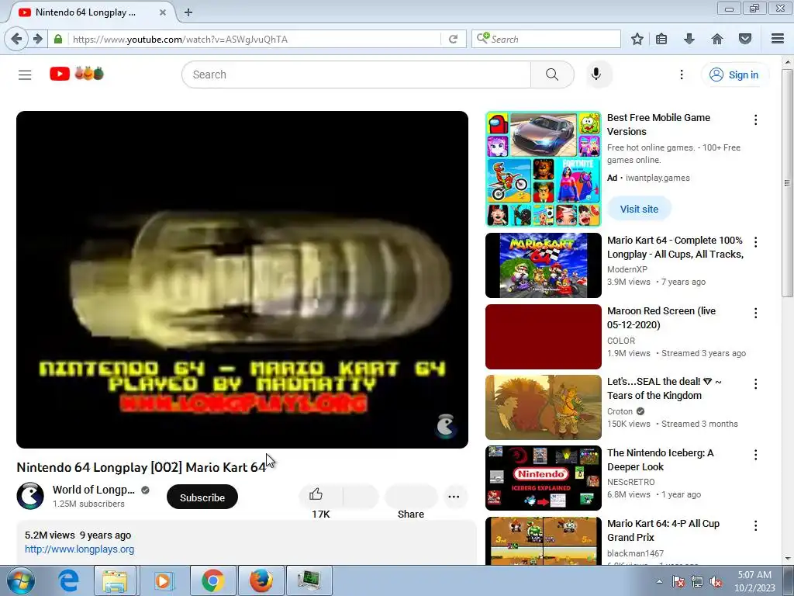Open The Nintendo Iceberg video thumbnail
794x596 pixels.
544,478
